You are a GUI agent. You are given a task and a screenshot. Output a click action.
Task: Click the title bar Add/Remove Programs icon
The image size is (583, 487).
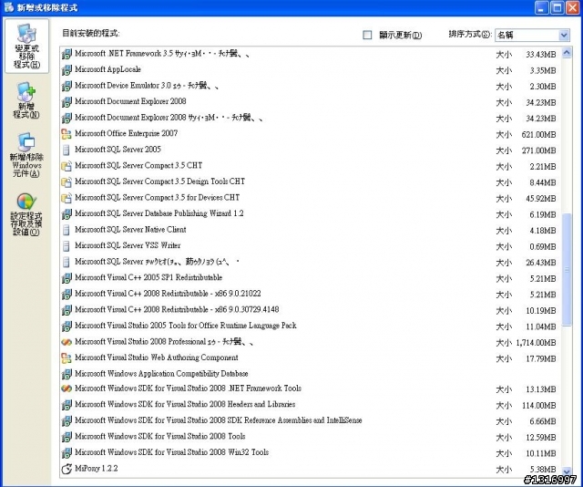pyautogui.click(x=8, y=7)
